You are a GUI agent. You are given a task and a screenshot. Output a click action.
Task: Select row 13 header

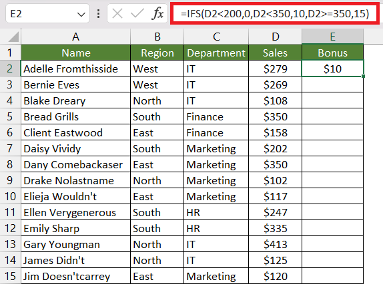[x=10, y=244]
